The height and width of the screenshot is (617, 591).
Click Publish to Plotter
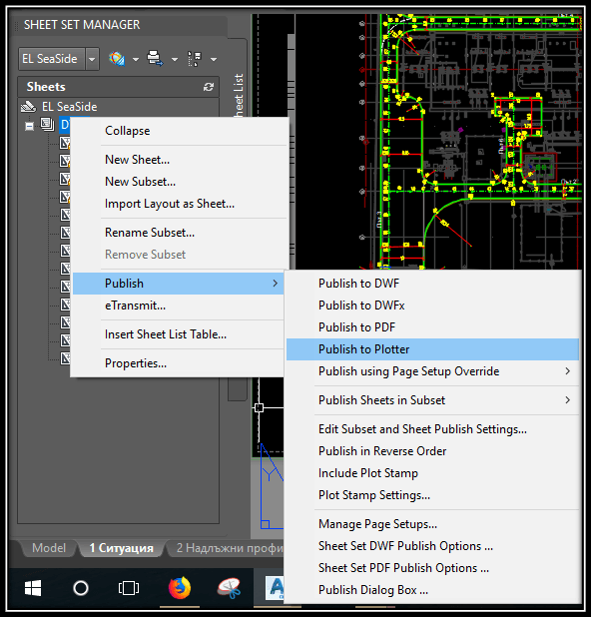pos(432,349)
